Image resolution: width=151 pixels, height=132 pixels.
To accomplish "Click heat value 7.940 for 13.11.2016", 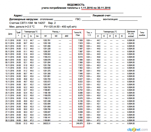I will [81, 74].
